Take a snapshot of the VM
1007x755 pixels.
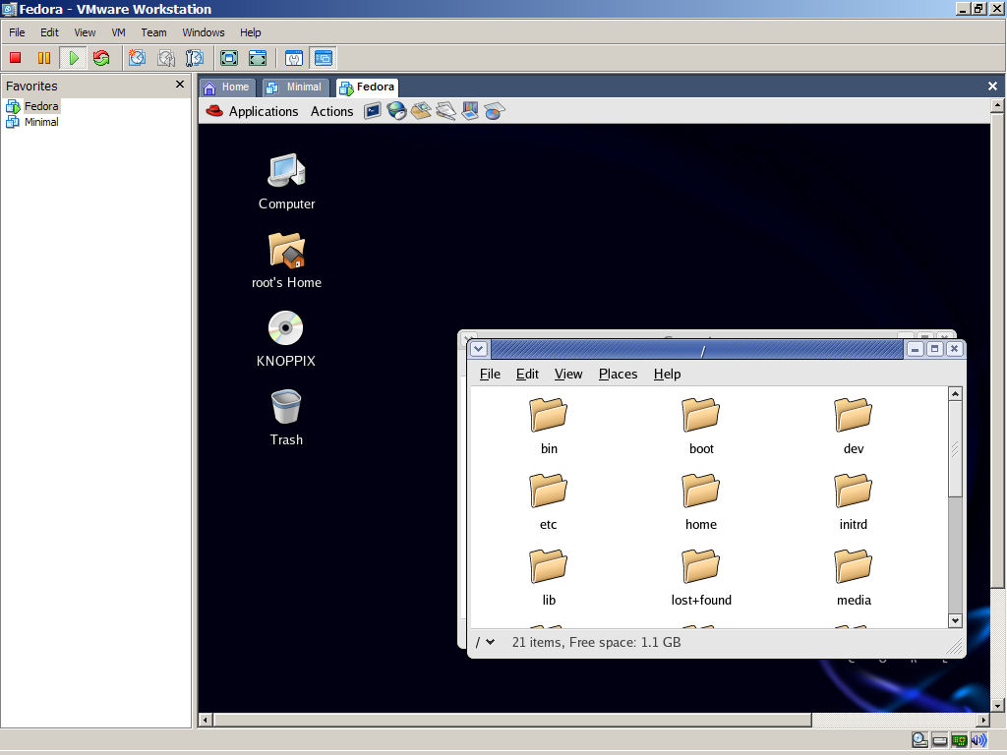pos(137,58)
